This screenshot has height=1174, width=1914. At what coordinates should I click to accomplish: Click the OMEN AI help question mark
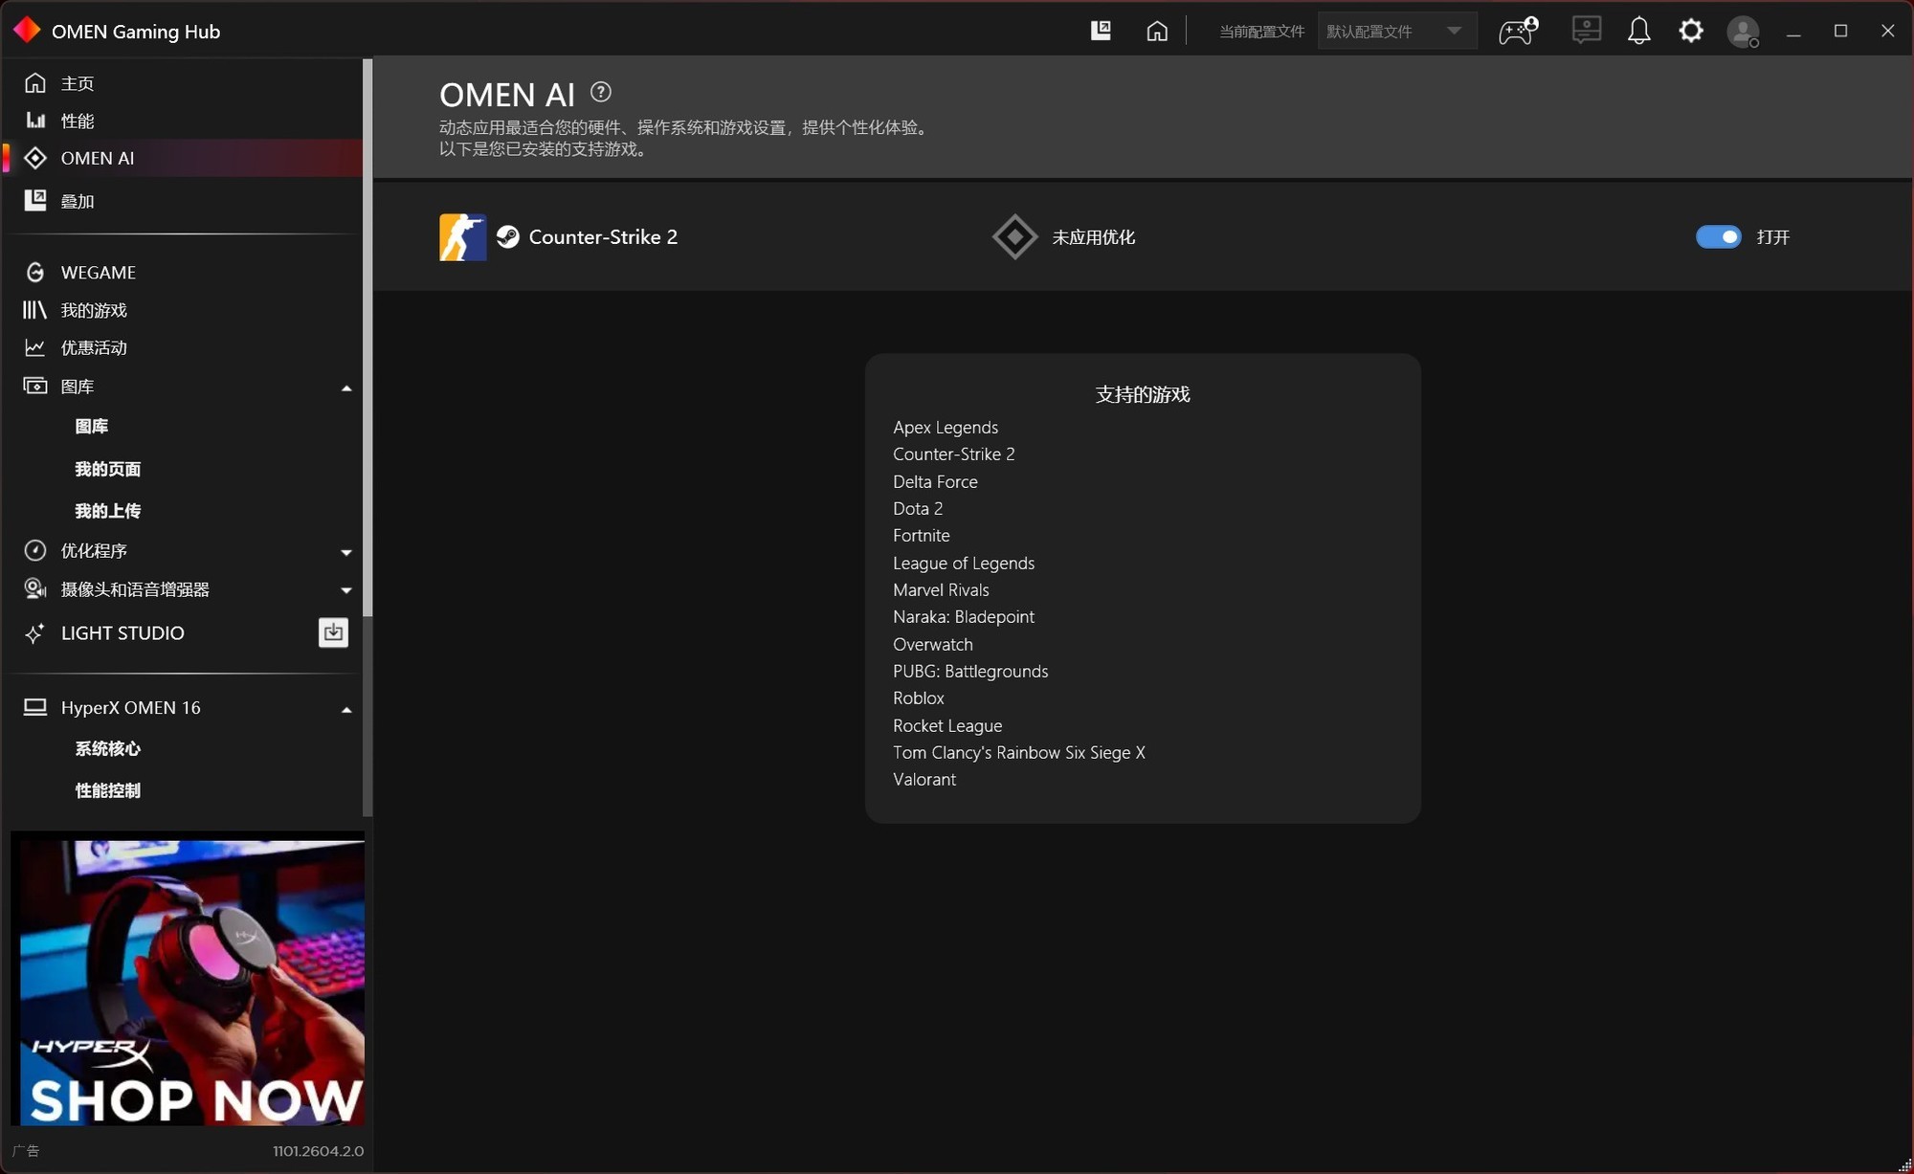coord(601,92)
